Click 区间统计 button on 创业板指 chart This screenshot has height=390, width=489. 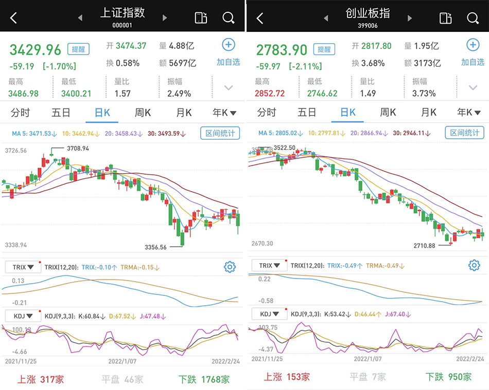(x=464, y=133)
